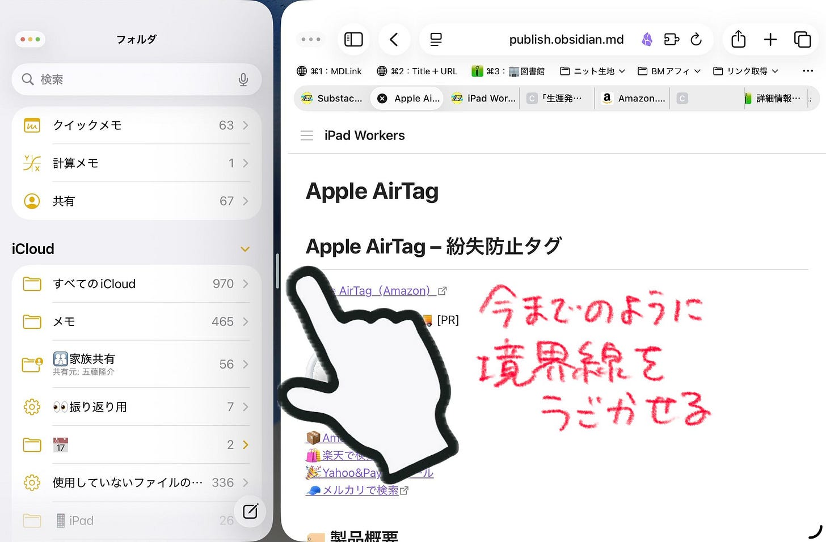Open Notes window controls dots
Image resolution: width=826 pixels, height=542 pixels.
[x=30, y=39]
